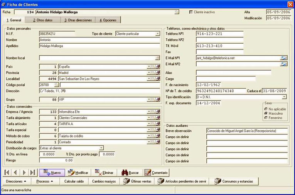Click the Modificar button

pyautogui.click(x=78, y=173)
